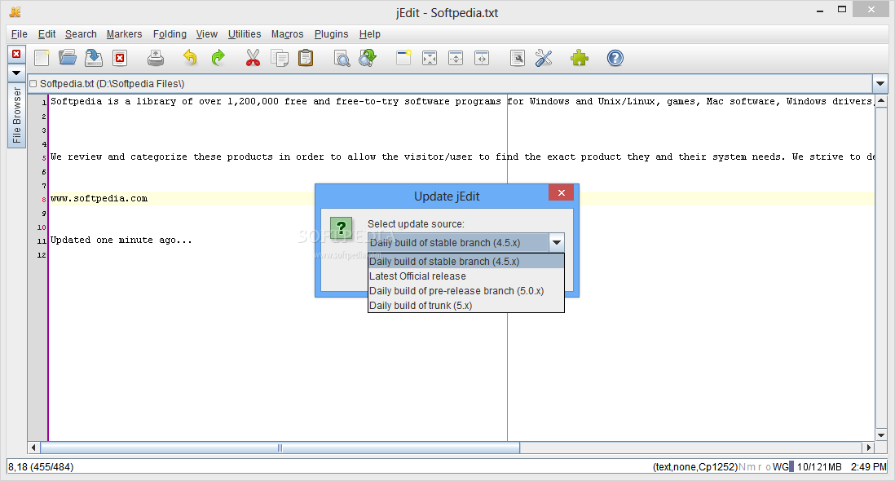Close docked panel with red X icon
The height and width of the screenshot is (481, 895).
pos(16,54)
